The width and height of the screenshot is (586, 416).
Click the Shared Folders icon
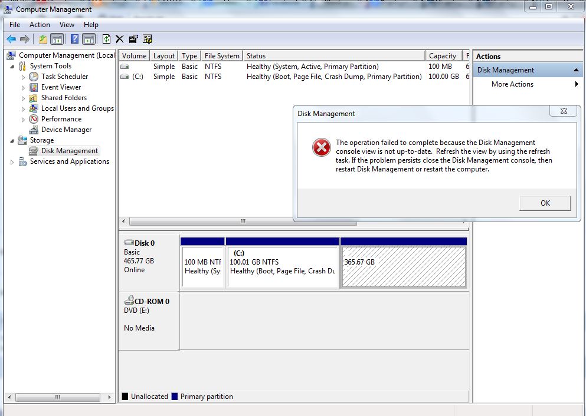[33, 98]
